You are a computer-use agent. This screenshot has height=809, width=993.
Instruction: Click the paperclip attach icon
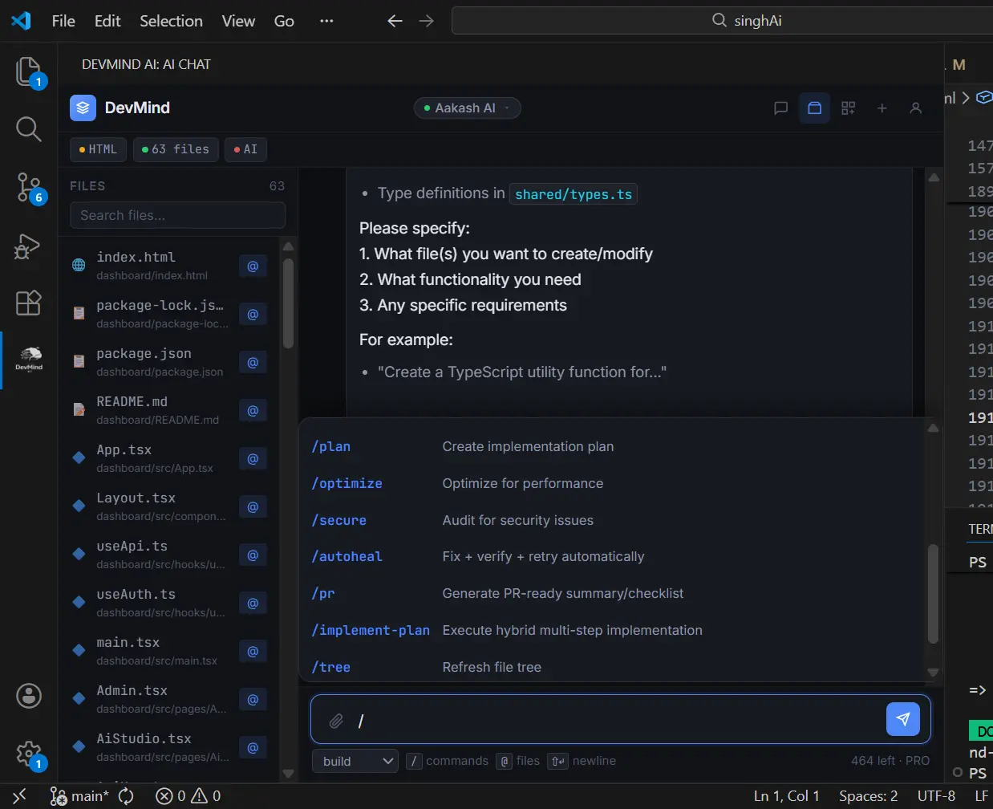coord(336,721)
